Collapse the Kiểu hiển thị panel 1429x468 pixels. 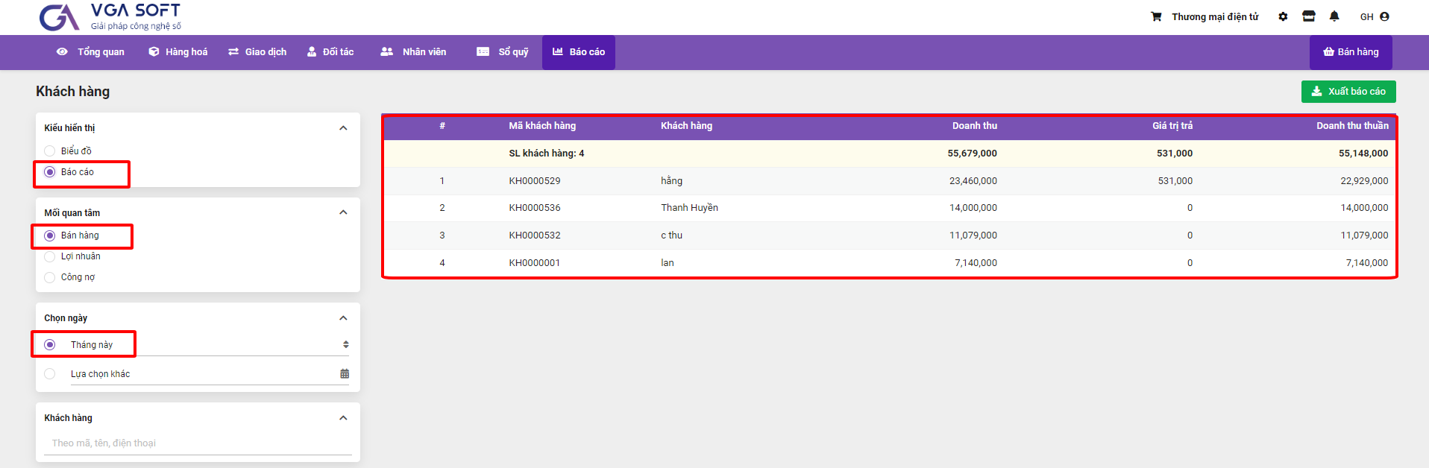(x=343, y=127)
